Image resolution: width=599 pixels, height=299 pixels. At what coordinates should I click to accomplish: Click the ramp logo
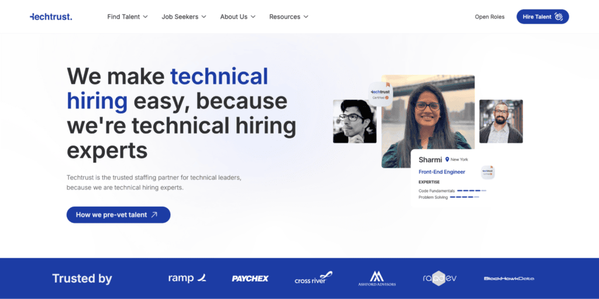[187, 278]
